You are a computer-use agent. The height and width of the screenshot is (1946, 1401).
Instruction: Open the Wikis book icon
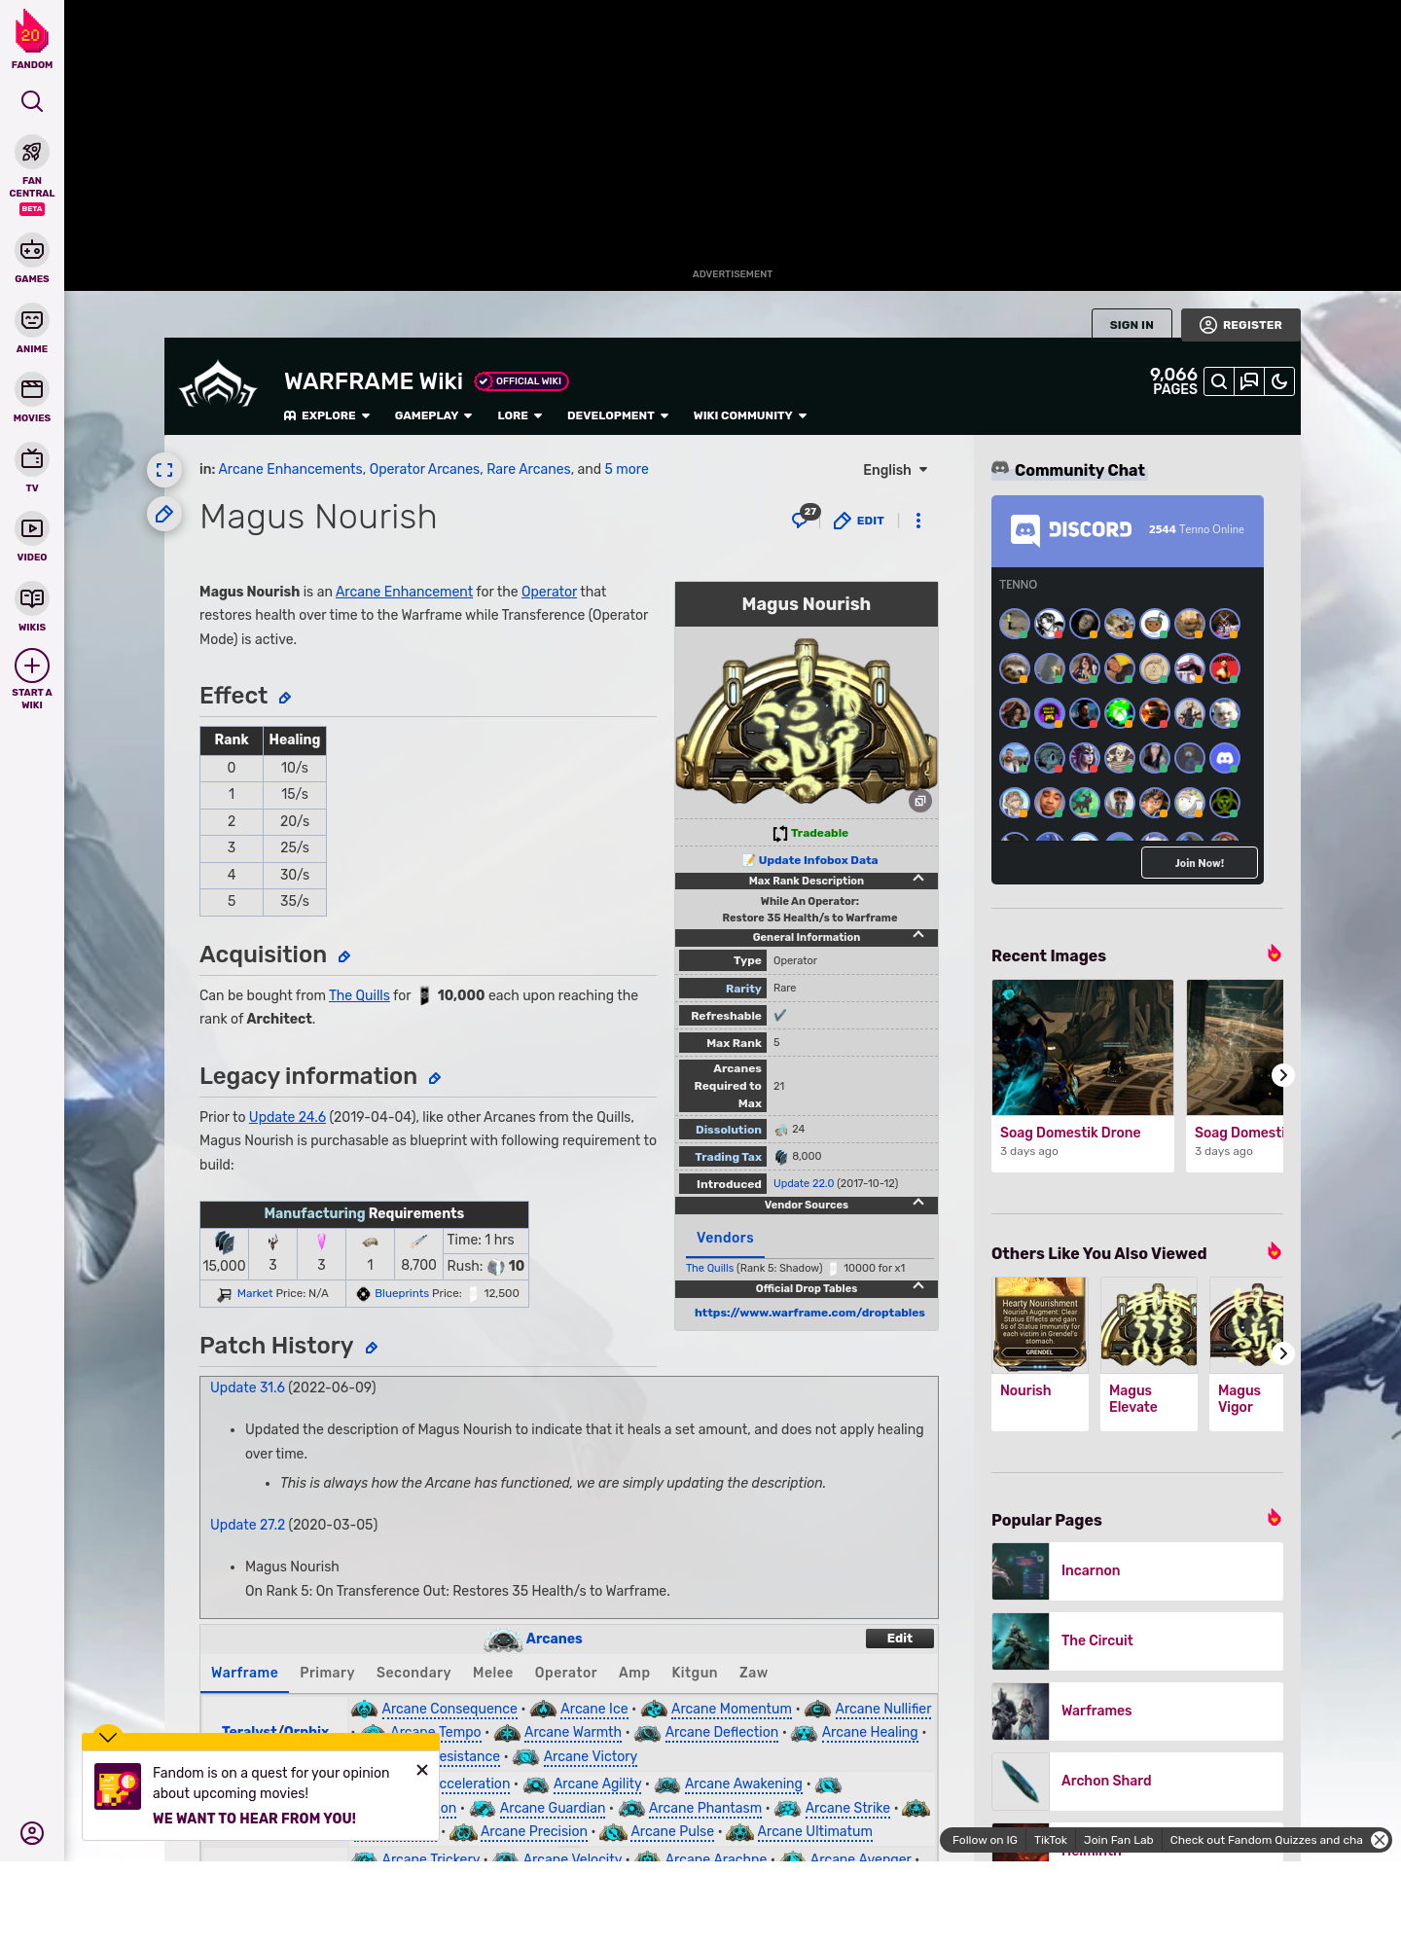coord(32,598)
